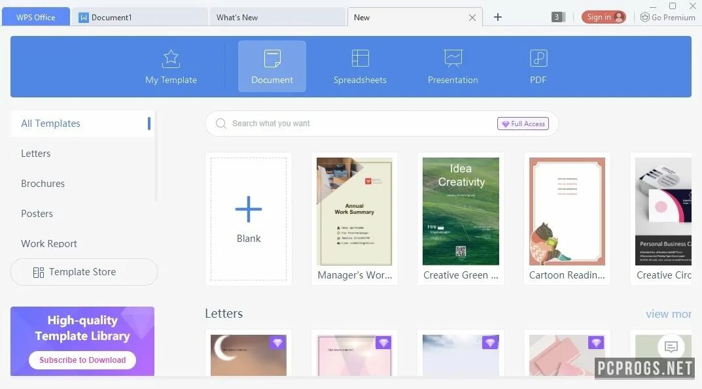This screenshot has height=389, width=702.
Task: Open the Creative Circle business card template
Action: pos(661,219)
